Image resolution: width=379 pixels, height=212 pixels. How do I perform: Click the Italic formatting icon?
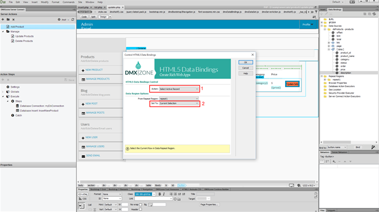pos(164,194)
